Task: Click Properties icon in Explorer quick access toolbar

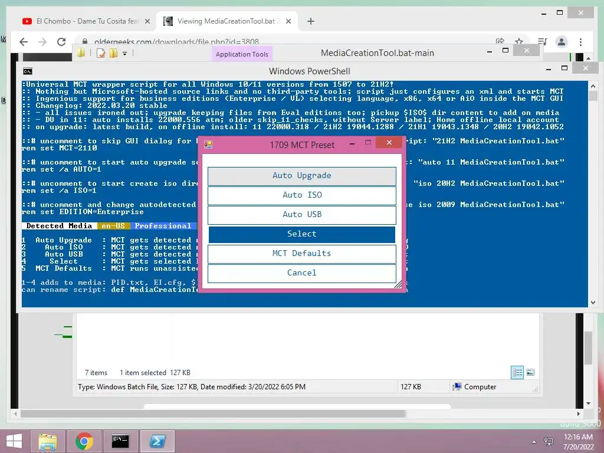Action: [x=101, y=53]
